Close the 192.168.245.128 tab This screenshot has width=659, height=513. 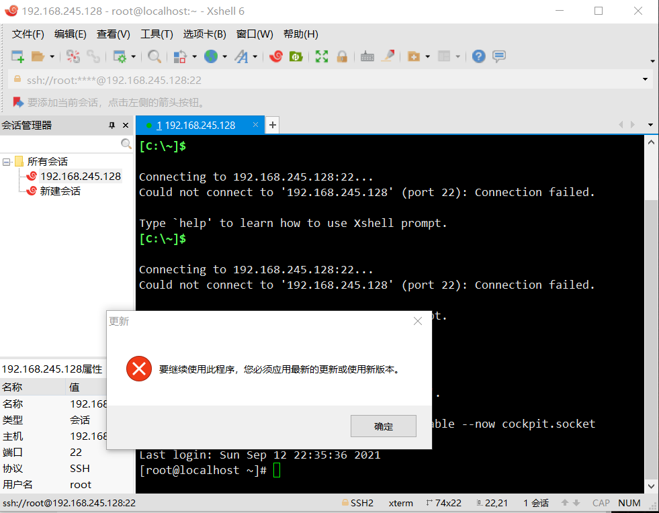(255, 125)
